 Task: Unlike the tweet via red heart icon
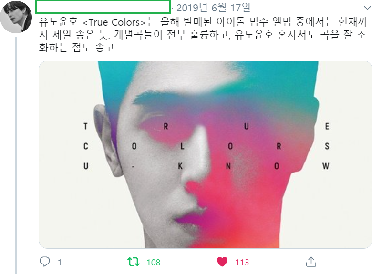coord(222,262)
